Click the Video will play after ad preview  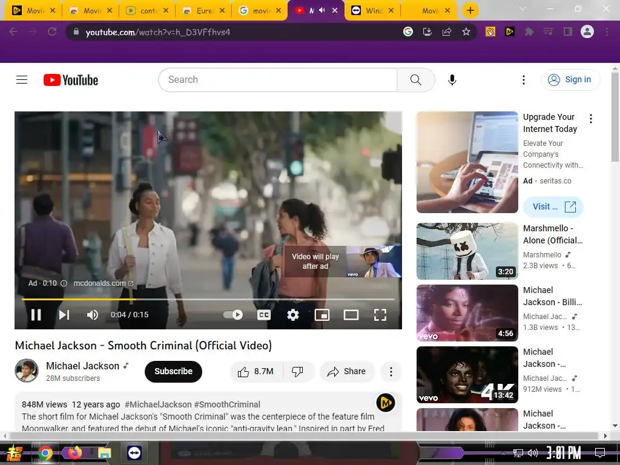click(x=343, y=262)
